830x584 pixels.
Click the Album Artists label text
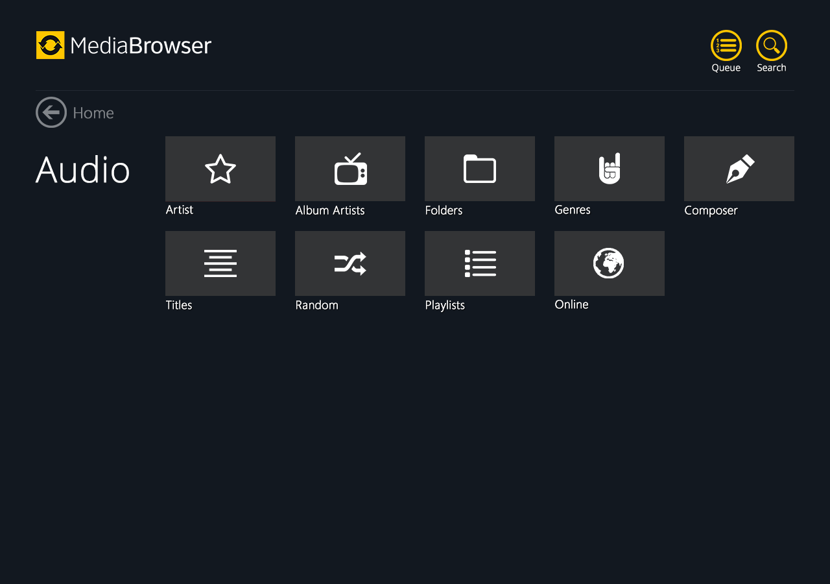tap(330, 210)
